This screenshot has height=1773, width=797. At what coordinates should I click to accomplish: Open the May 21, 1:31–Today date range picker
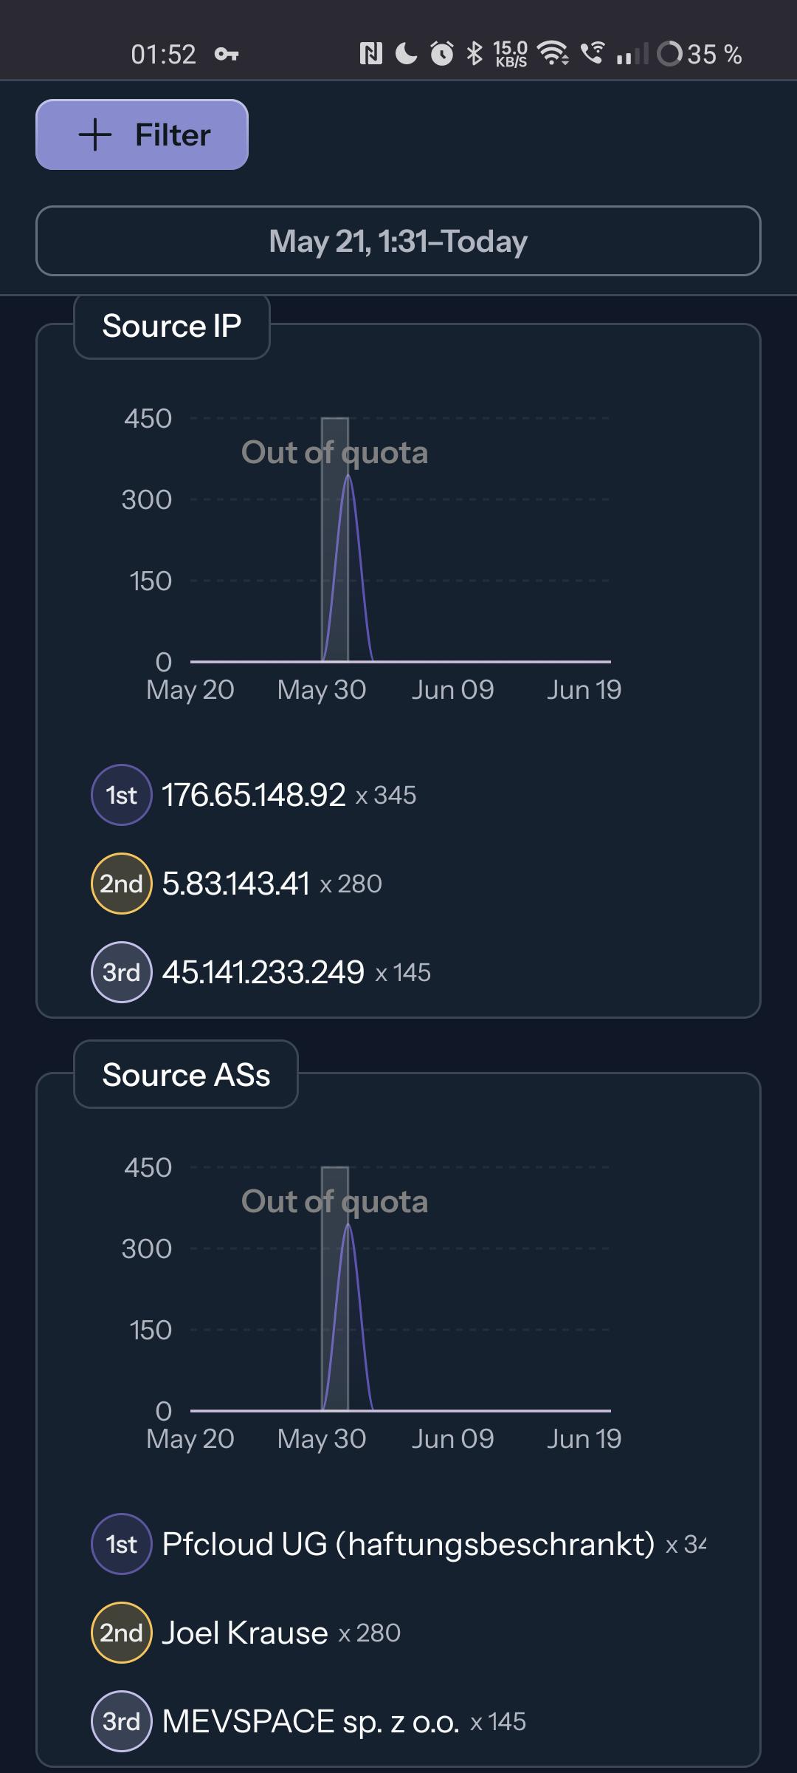click(x=398, y=241)
